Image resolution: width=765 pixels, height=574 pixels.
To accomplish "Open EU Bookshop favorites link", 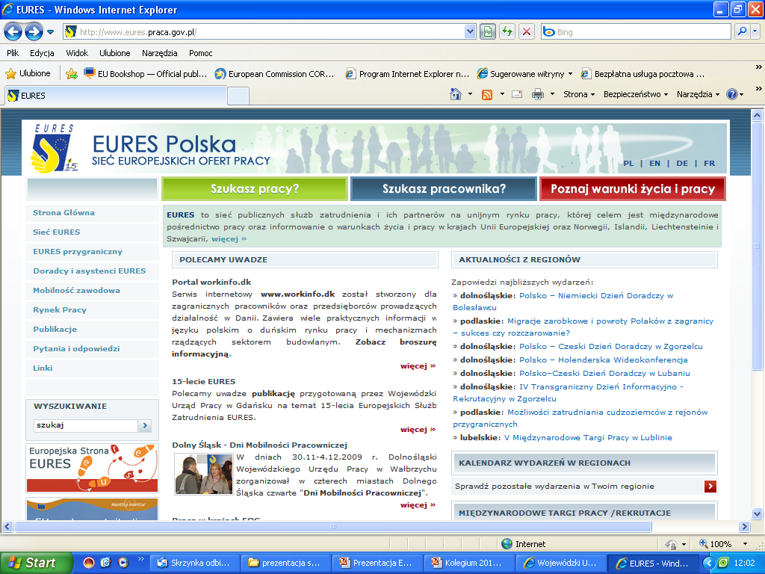I will (x=146, y=74).
